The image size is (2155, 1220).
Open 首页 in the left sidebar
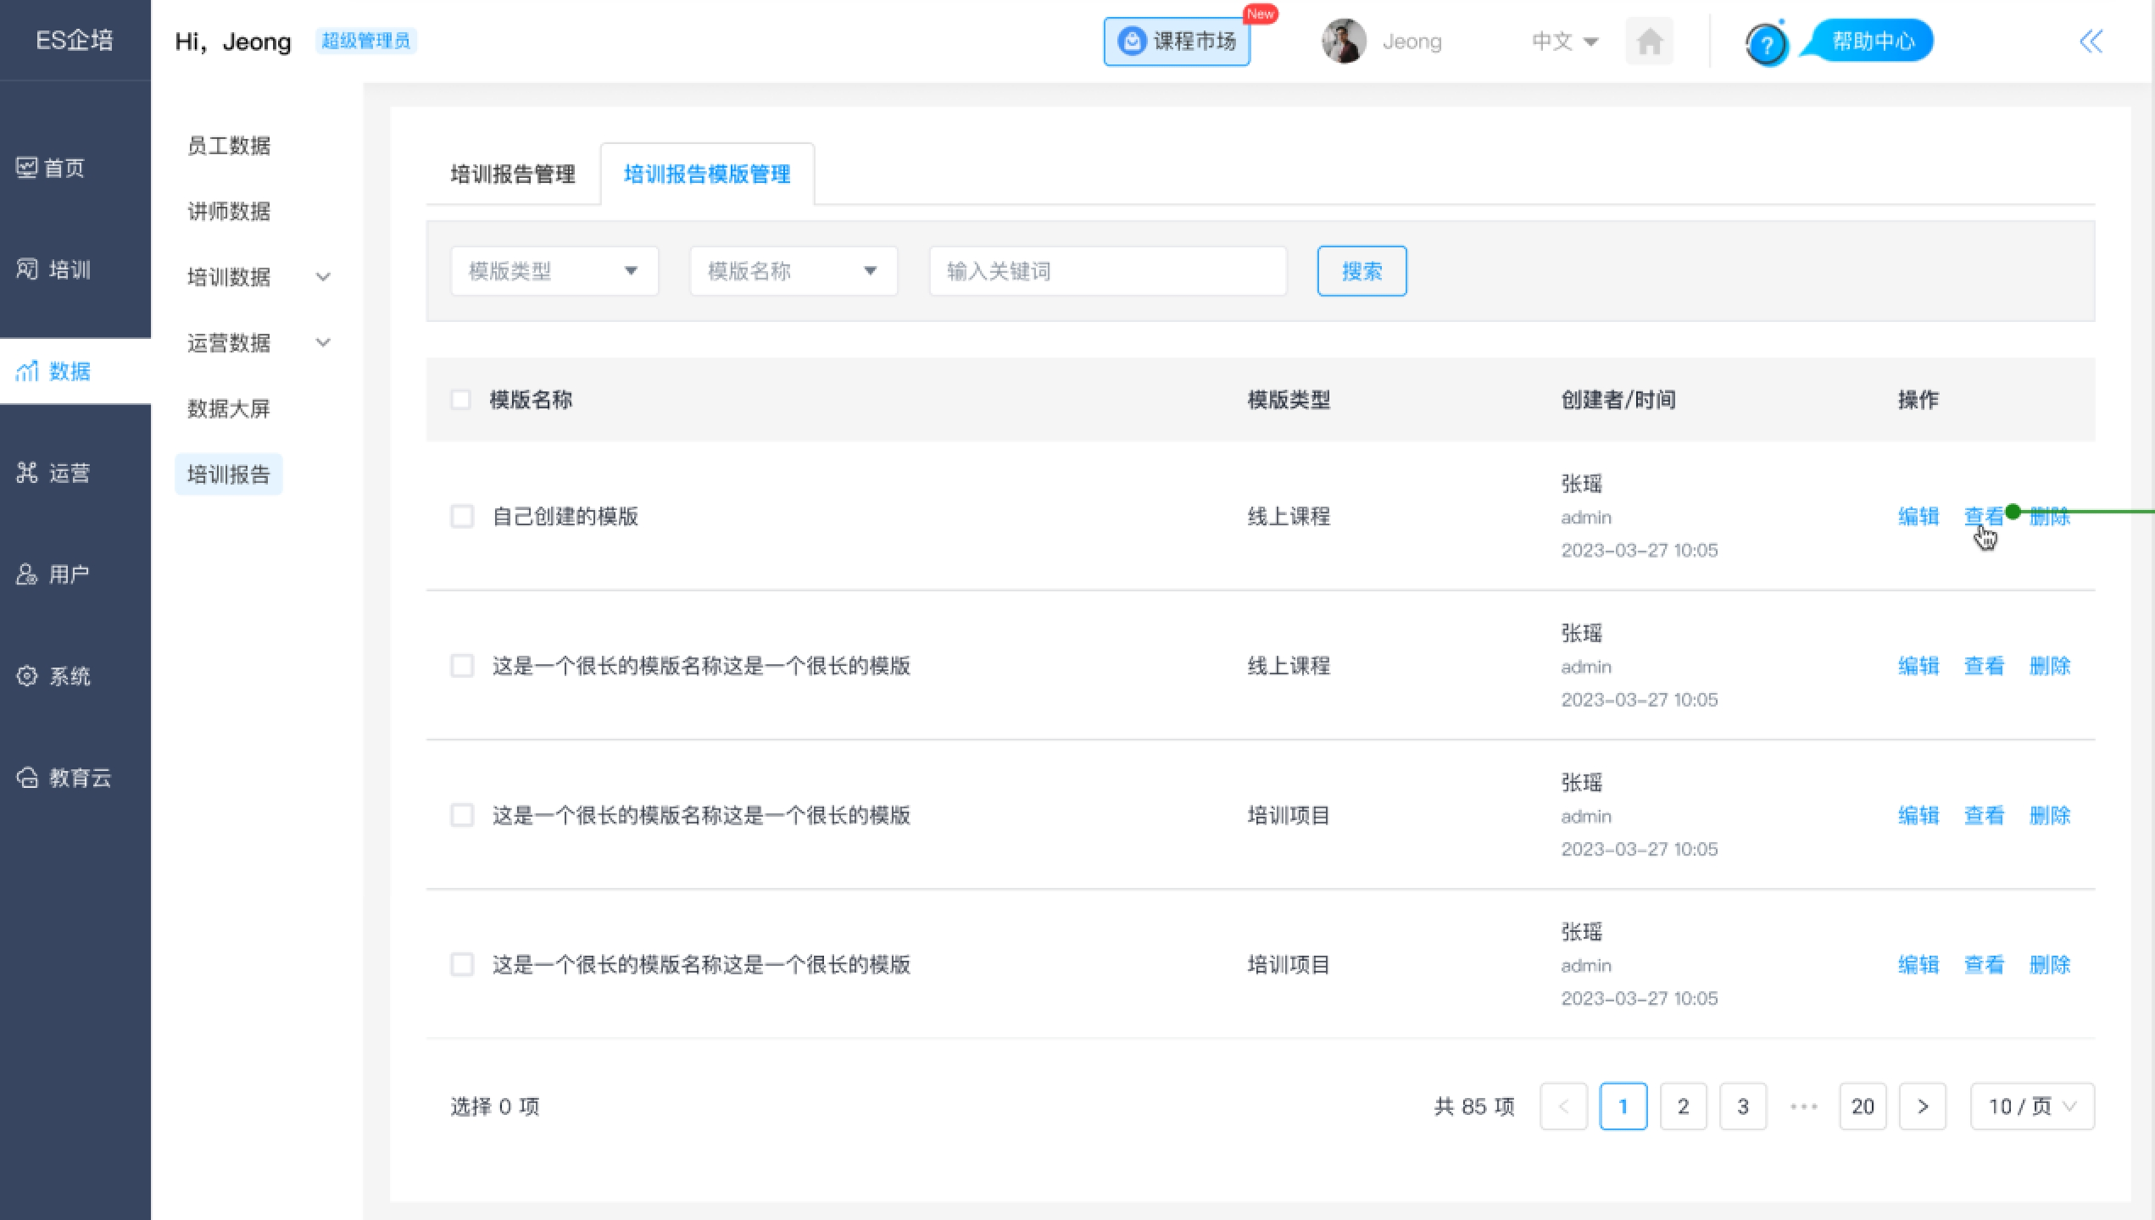point(51,168)
